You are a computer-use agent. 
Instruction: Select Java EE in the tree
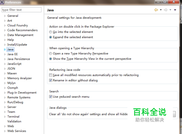[x=12, y=54]
